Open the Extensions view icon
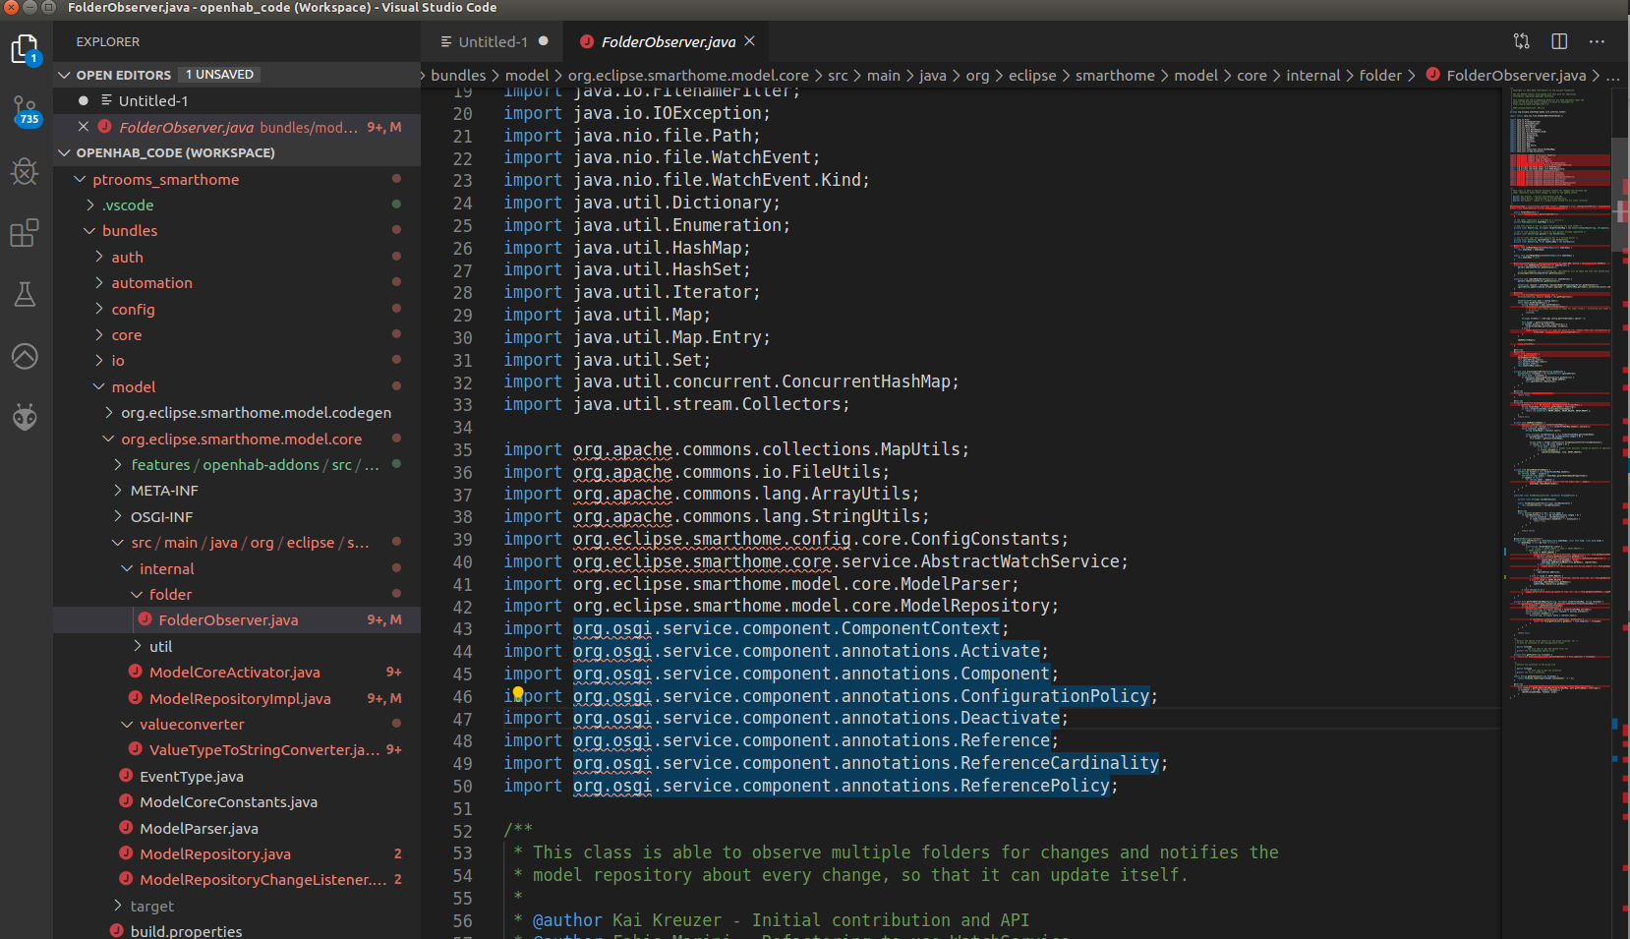 point(25,234)
